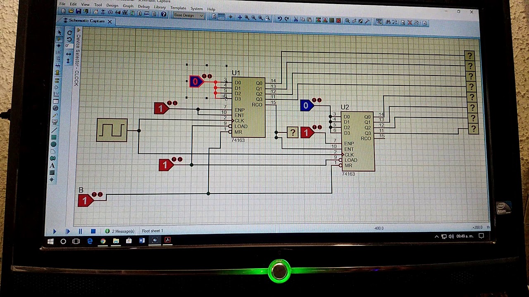The width and height of the screenshot is (529, 297).
Task: Toggle logic state B input
Action: (86, 200)
